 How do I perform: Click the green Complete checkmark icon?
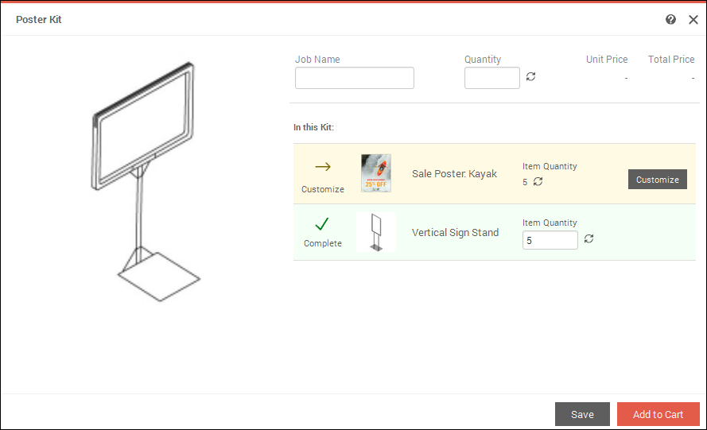[x=323, y=225]
